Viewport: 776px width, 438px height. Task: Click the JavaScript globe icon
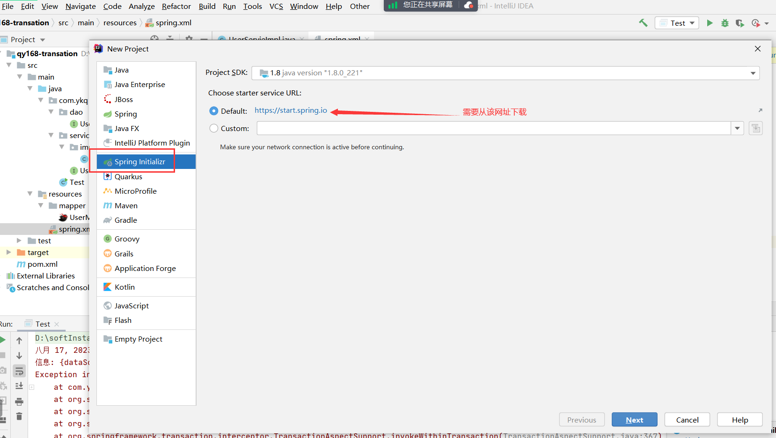pyautogui.click(x=108, y=306)
